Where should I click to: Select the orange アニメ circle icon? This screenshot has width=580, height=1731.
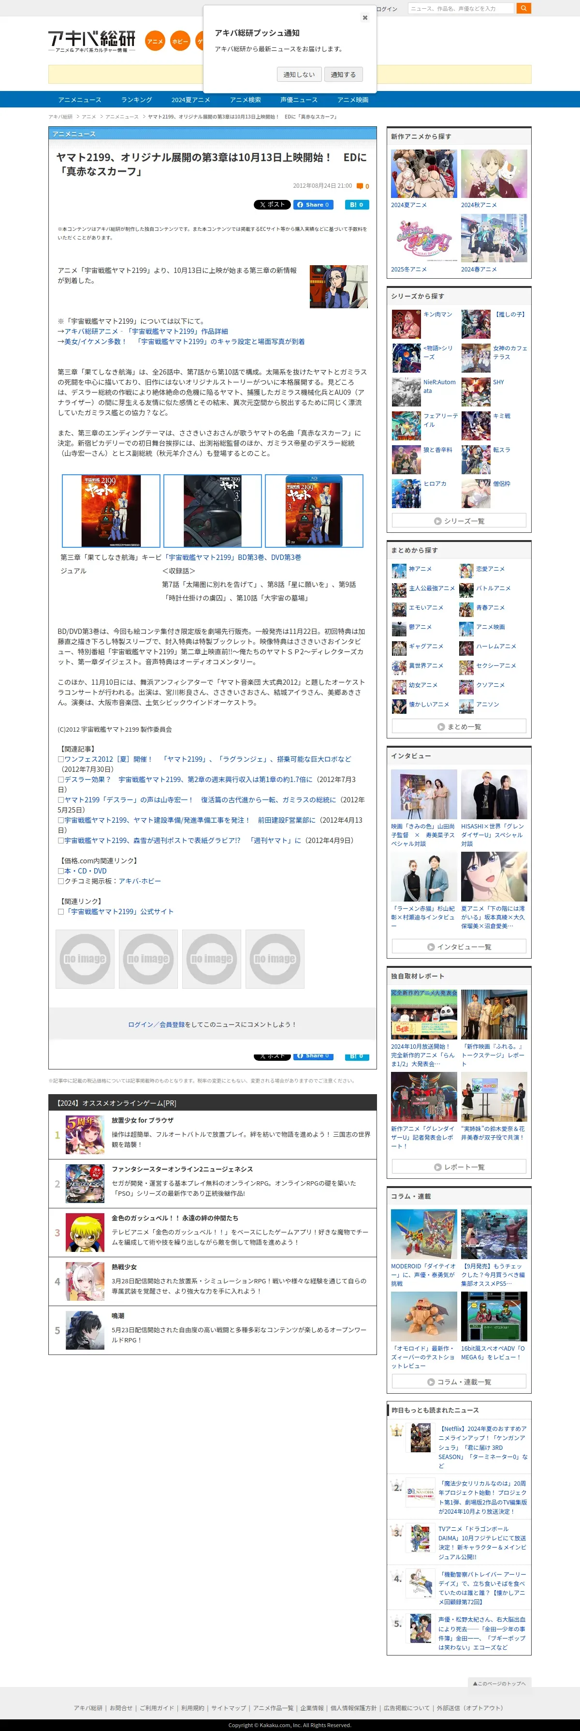(155, 41)
